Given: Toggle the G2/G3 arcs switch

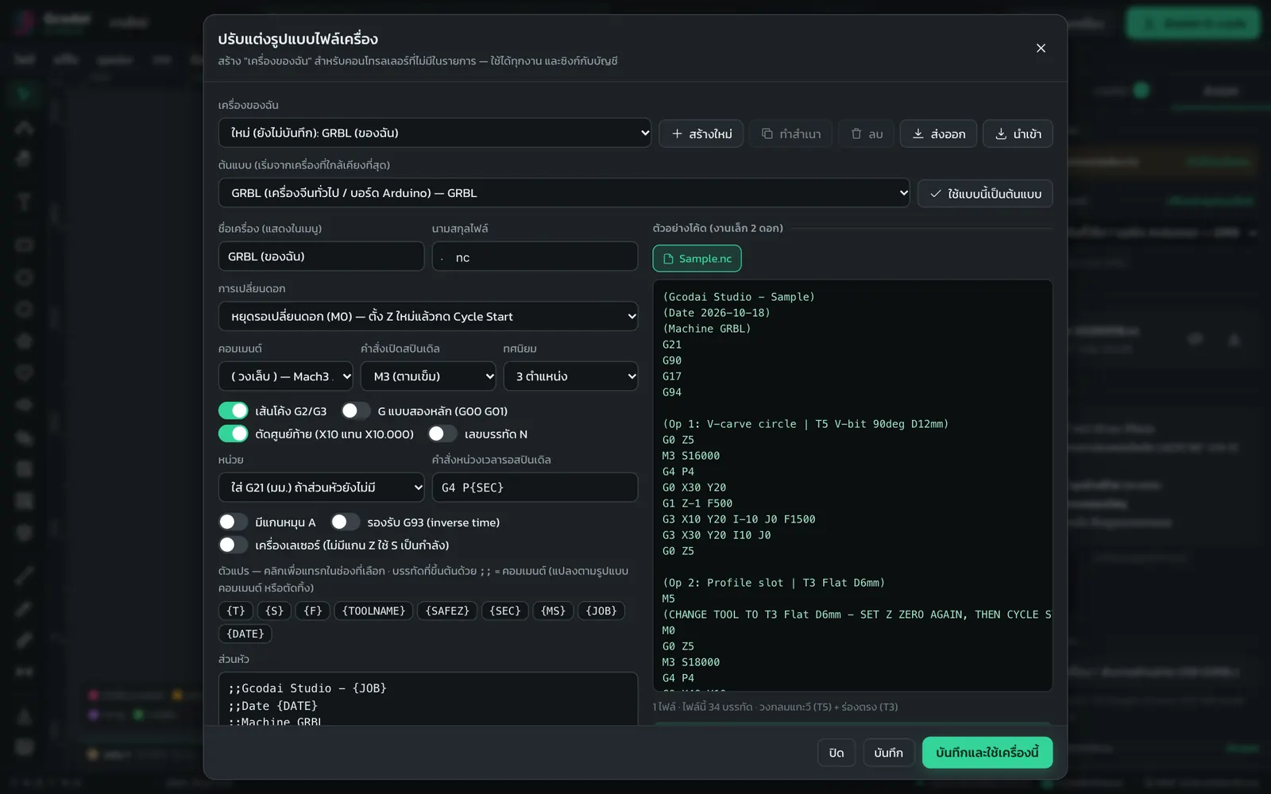Looking at the screenshot, I should tap(234, 410).
